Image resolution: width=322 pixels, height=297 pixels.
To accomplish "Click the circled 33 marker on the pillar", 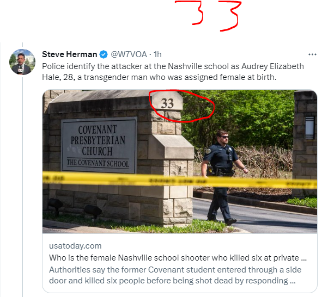I will click(167, 103).
